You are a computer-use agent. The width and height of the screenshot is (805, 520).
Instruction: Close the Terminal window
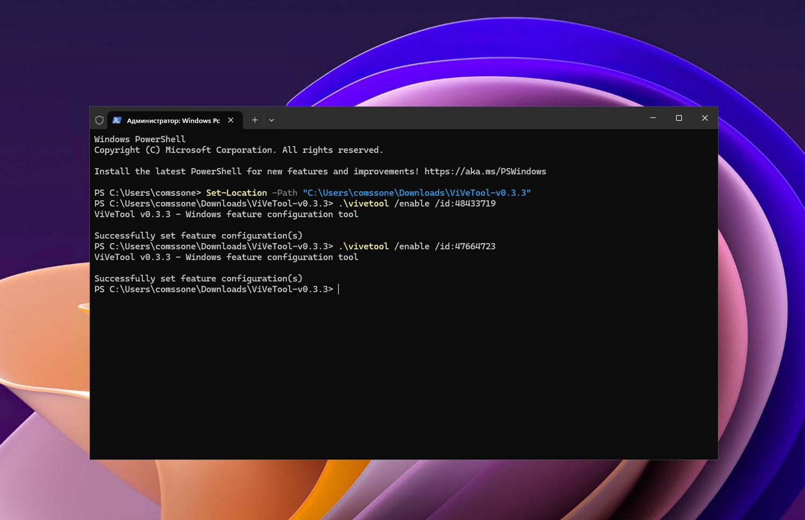pyautogui.click(x=705, y=118)
